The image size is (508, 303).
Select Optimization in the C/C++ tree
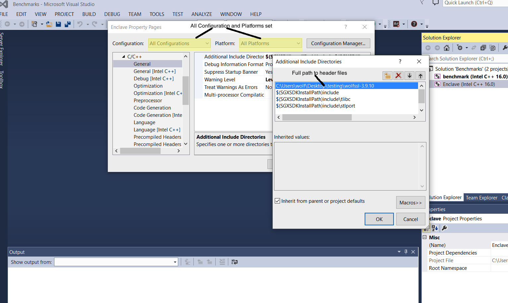(x=148, y=86)
